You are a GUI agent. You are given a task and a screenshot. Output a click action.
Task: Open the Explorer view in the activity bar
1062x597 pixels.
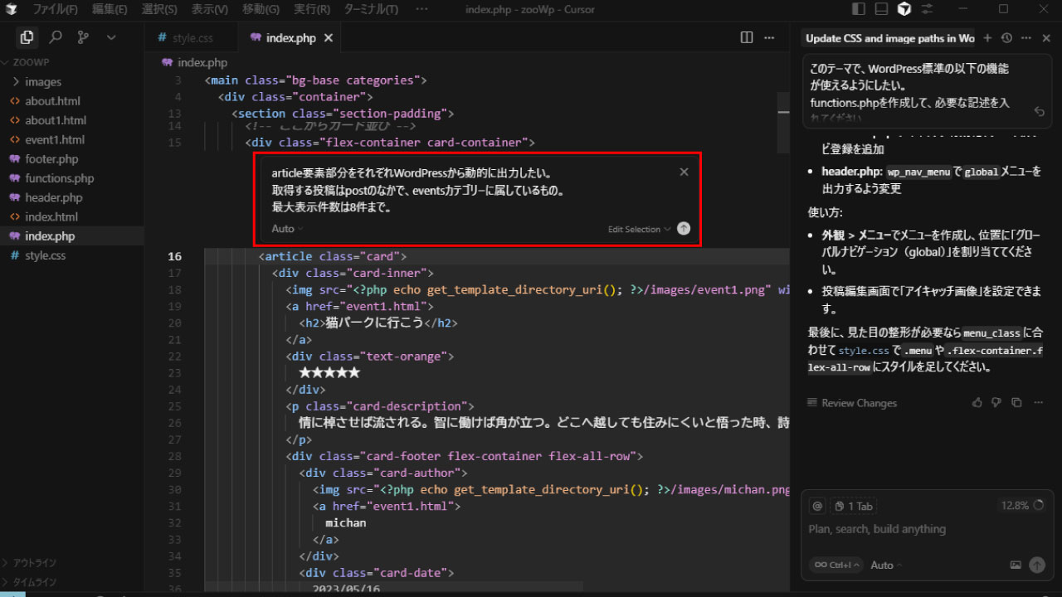pos(27,37)
